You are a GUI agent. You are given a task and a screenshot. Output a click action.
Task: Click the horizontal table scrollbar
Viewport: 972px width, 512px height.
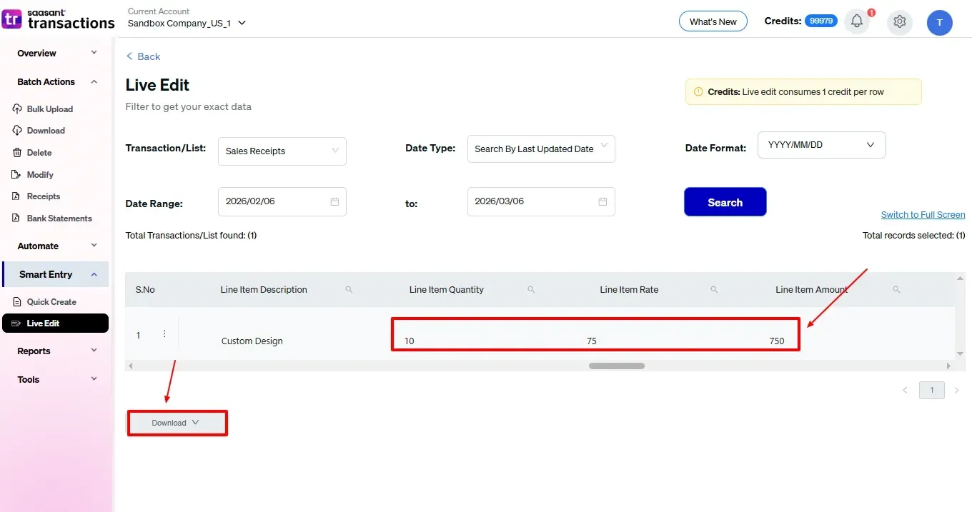pyautogui.click(x=616, y=366)
